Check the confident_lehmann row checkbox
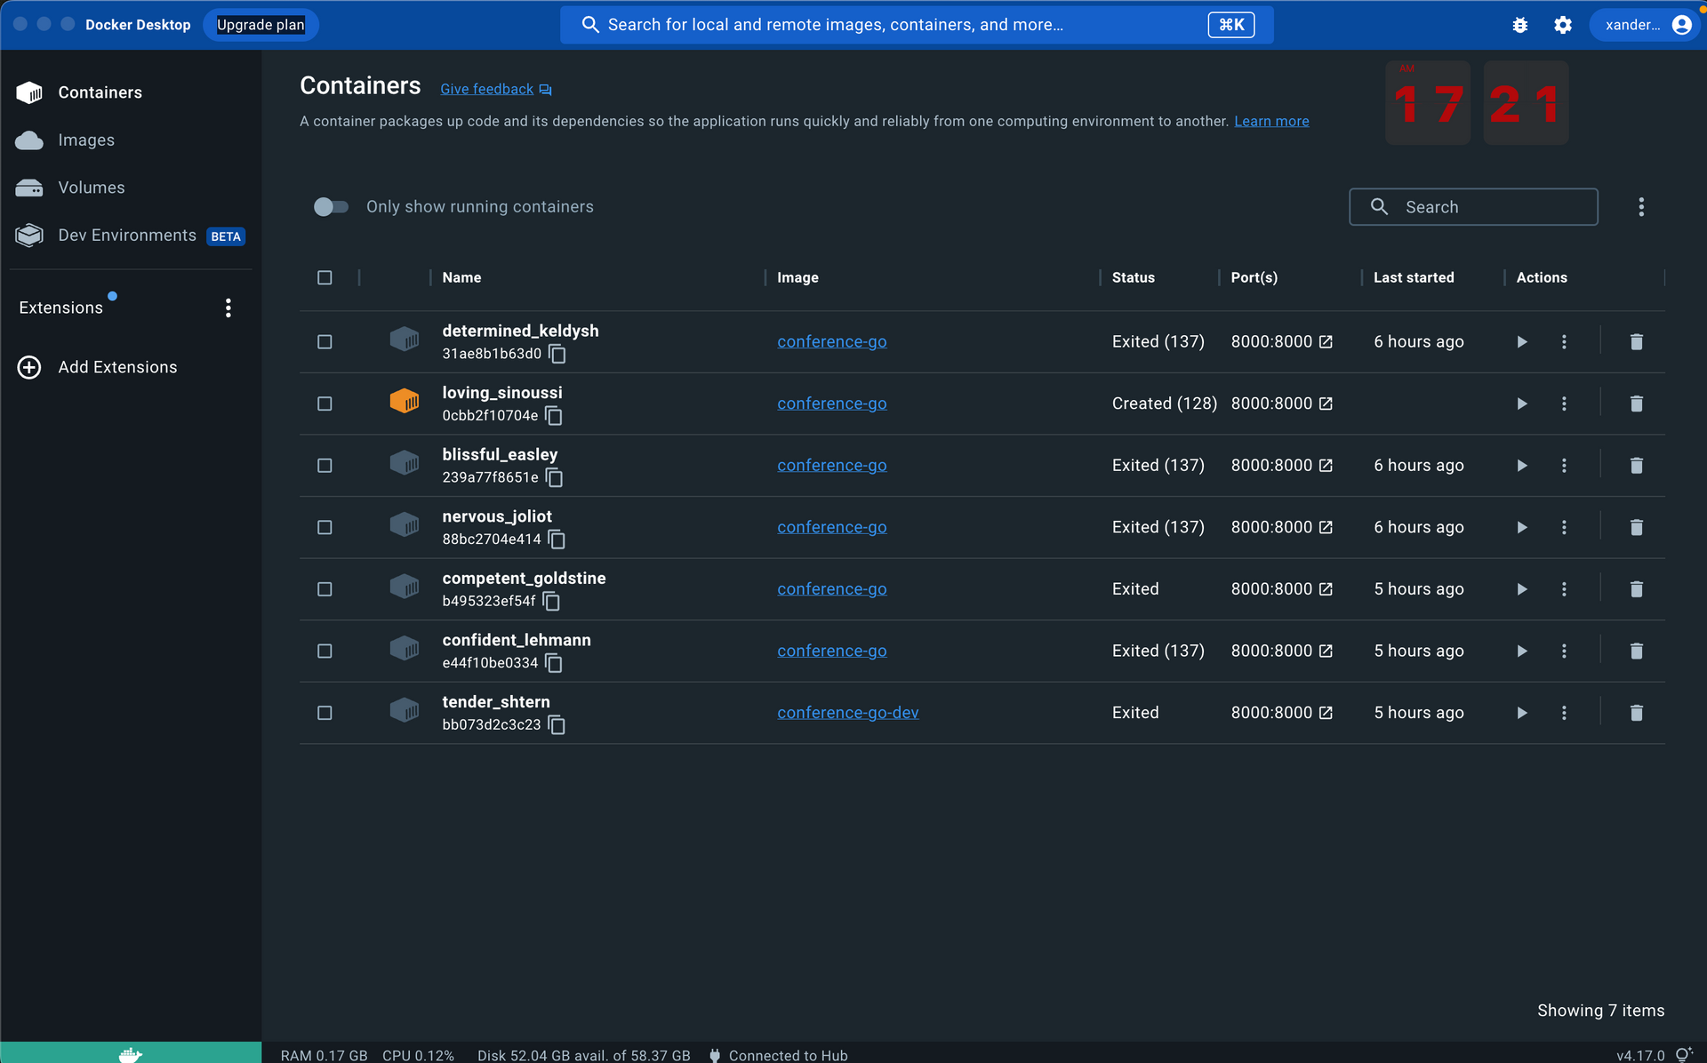This screenshot has width=1707, height=1063. pyautogui.click(x=325, y=651)
